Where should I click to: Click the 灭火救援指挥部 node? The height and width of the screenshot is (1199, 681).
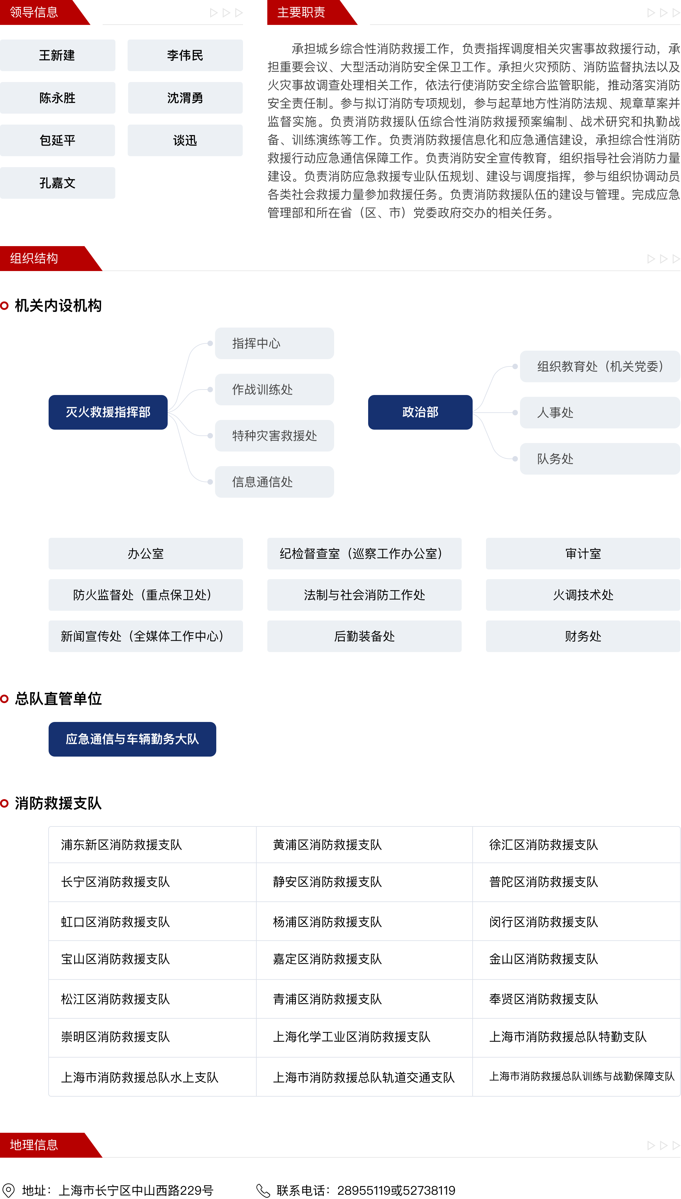click(108, 412)
